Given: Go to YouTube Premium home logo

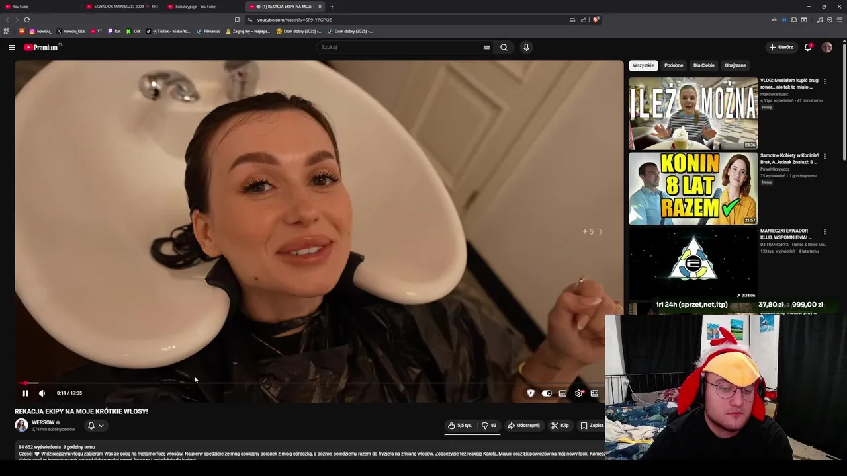Looking at the screenshot, I should coord(41,47).
